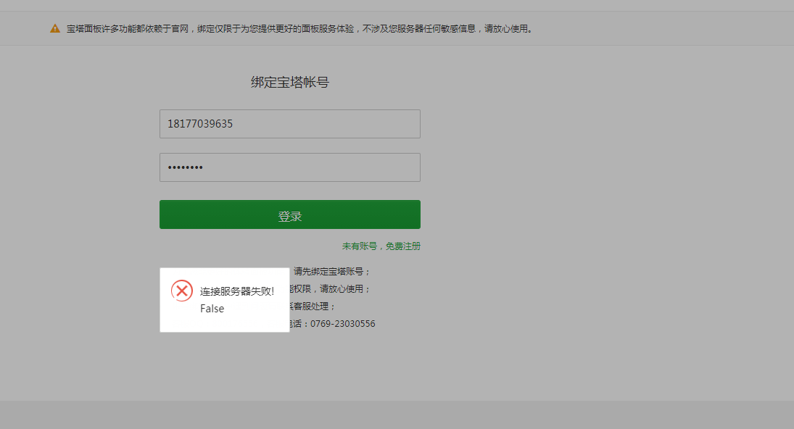Click the 权限，请放心使用 hint line
This screenshot has width=794, height=429.
pyautogui.click(x=330, y=289)
